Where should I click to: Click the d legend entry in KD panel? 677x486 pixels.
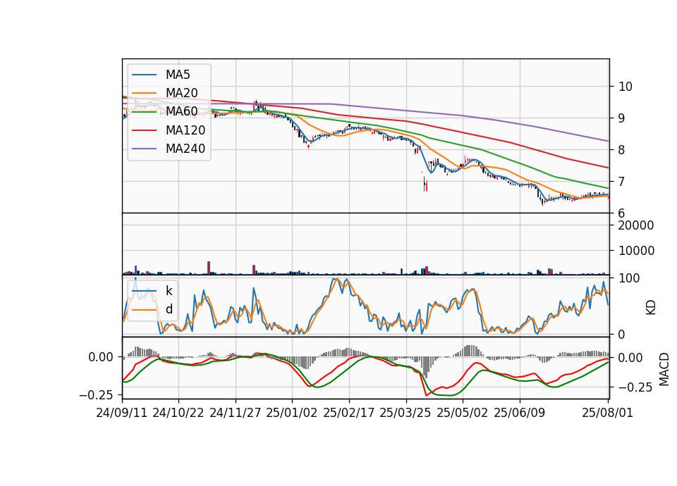coord(169,309)
